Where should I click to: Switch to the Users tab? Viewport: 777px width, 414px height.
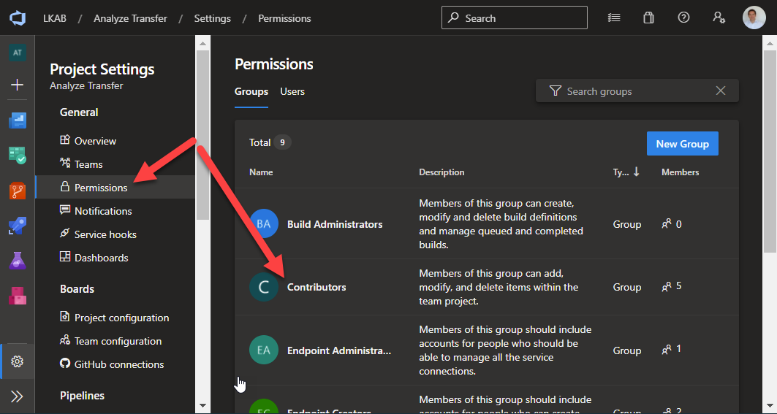point(292,91)
